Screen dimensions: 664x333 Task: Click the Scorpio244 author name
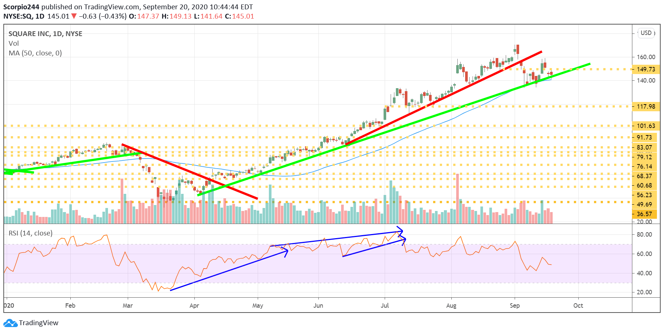coord(21,7)
